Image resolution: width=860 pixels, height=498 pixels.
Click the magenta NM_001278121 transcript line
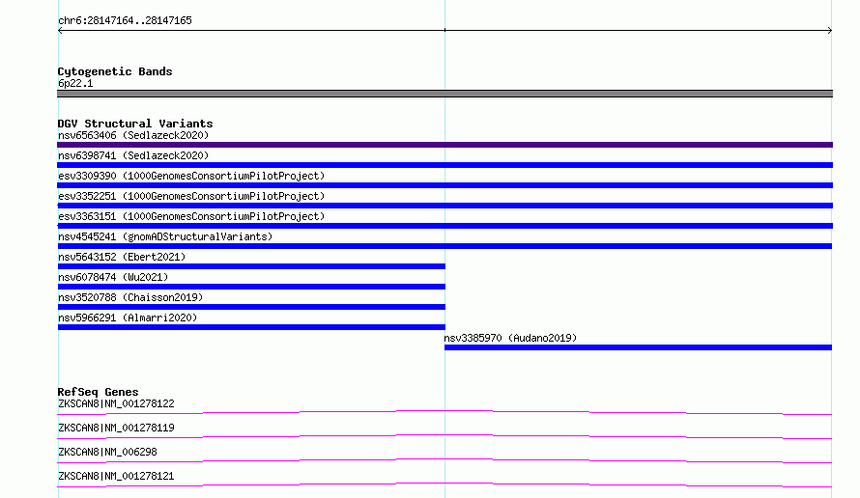[444, 484]
